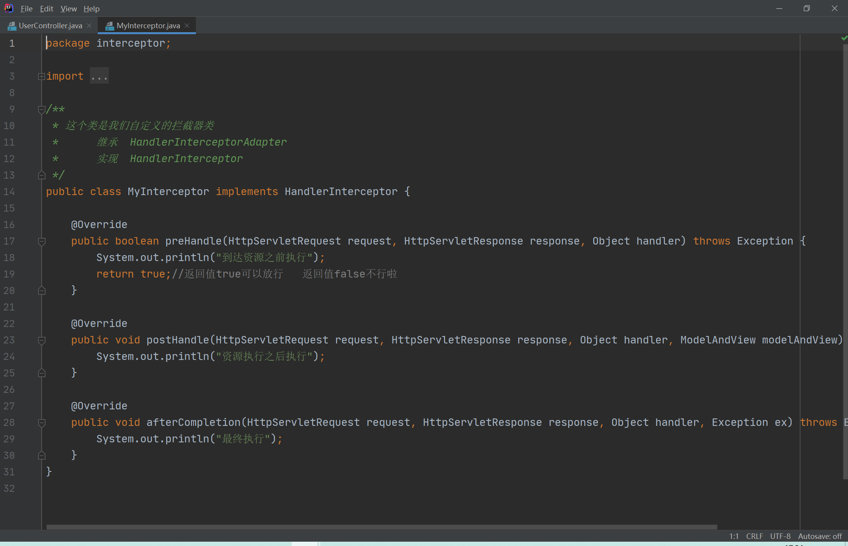Image resolution: width=848 pixels, height=546 pixels.
Task: Click the postHandle method name
Action: [x=178, y=340]
